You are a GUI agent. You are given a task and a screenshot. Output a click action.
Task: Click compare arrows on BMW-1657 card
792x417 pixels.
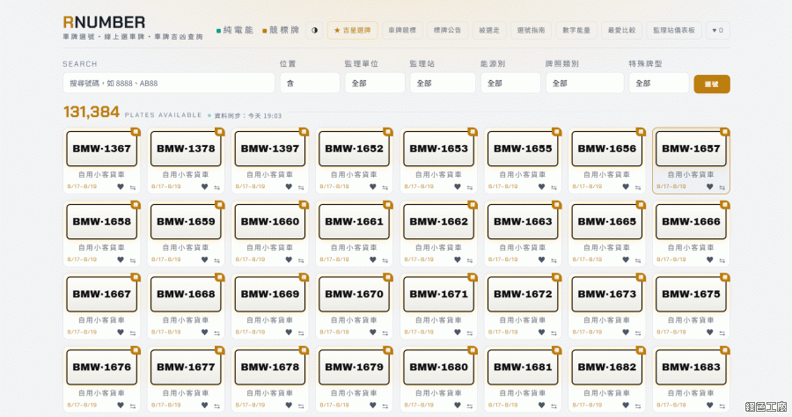tap(722, 187)
